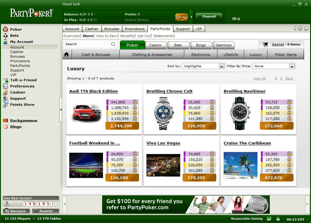Viewport: 311px width, 223px height.
Task: Click the Bingo ball icon in sidebar
Action: 6,127
